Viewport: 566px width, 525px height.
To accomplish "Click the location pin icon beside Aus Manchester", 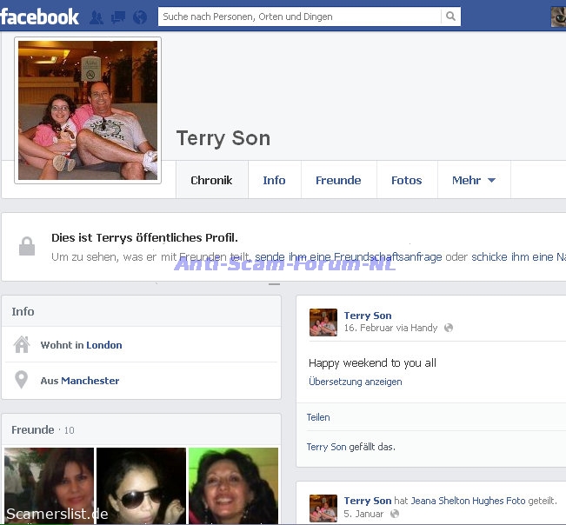I will point(22,381).
